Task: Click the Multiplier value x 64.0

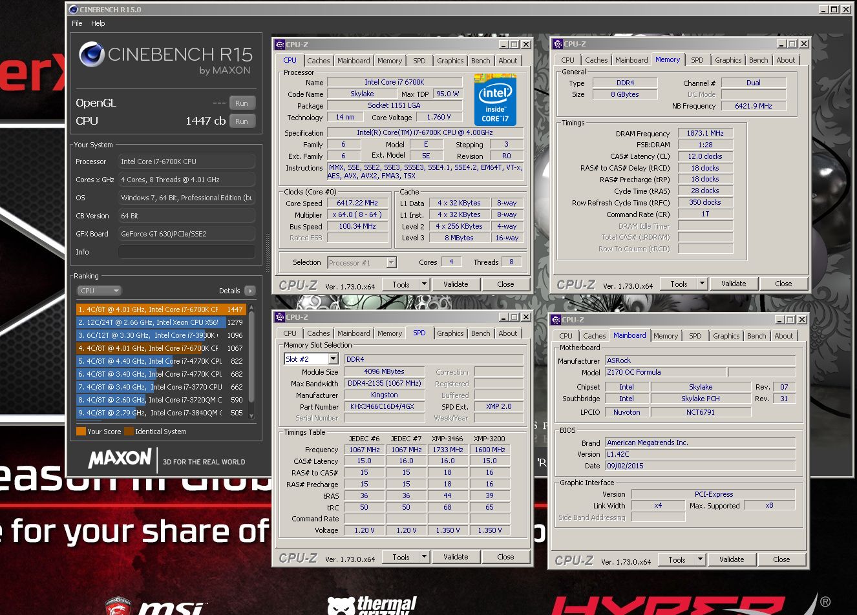Action: click(x=357, y=214)
